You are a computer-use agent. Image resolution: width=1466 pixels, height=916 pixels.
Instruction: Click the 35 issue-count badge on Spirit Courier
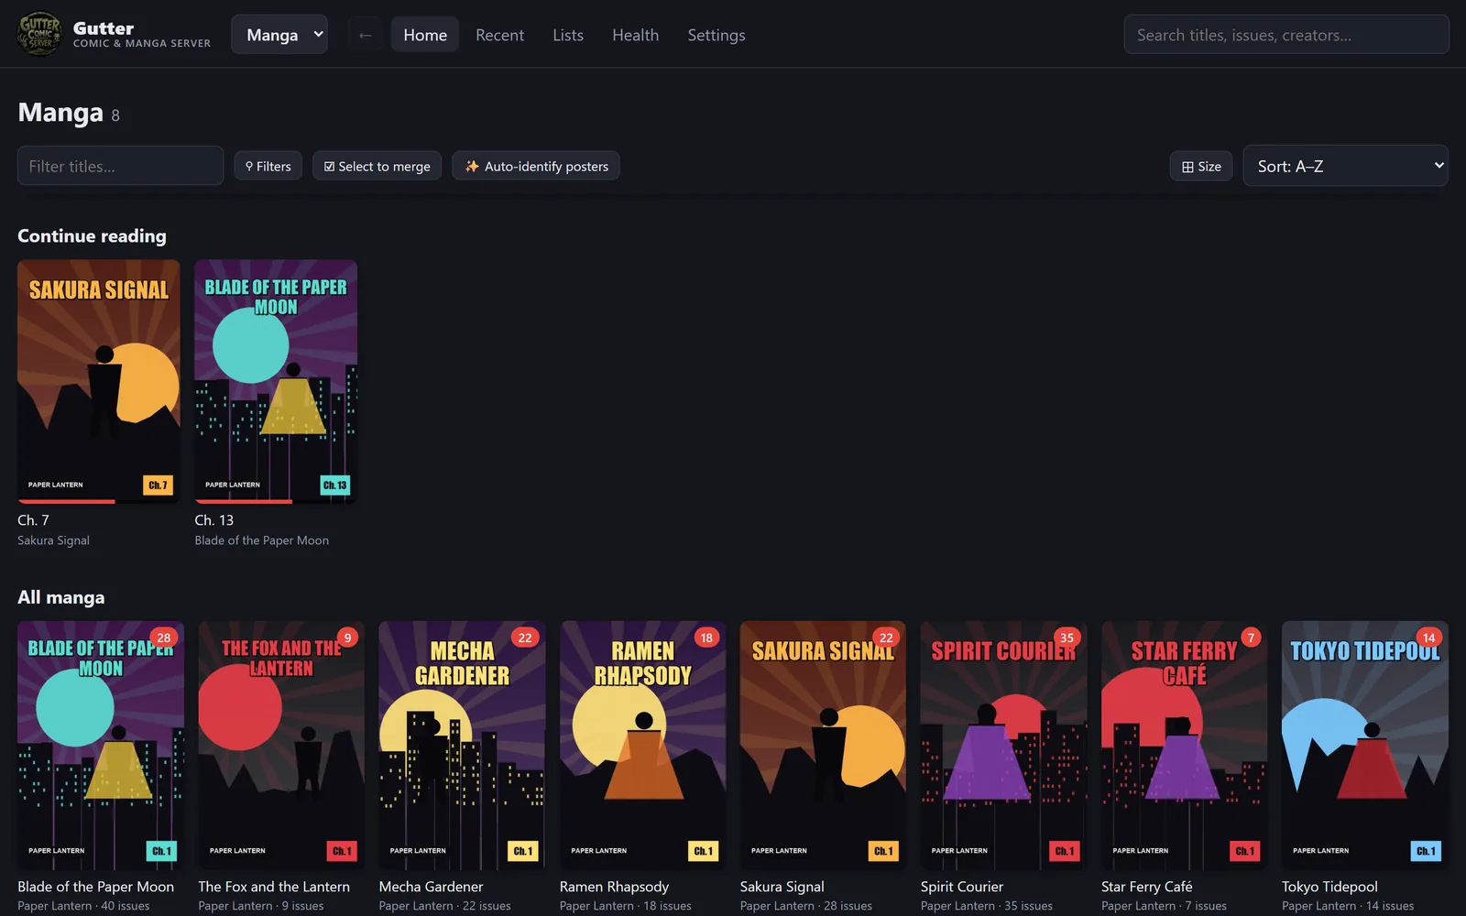point(1067,638)
